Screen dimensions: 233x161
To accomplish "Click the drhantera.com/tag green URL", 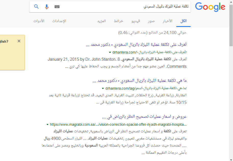I will point(146,88).
